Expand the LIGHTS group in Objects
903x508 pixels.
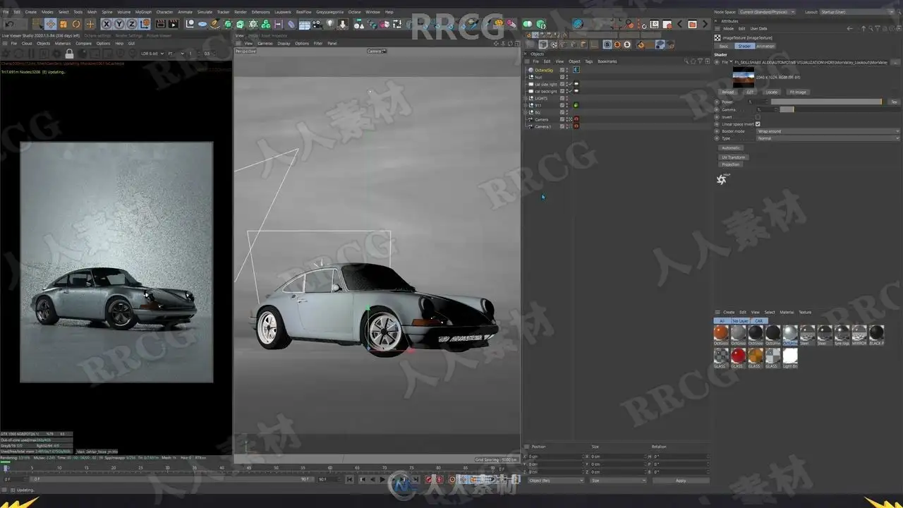pyautogui.click(x=526, y=98)
